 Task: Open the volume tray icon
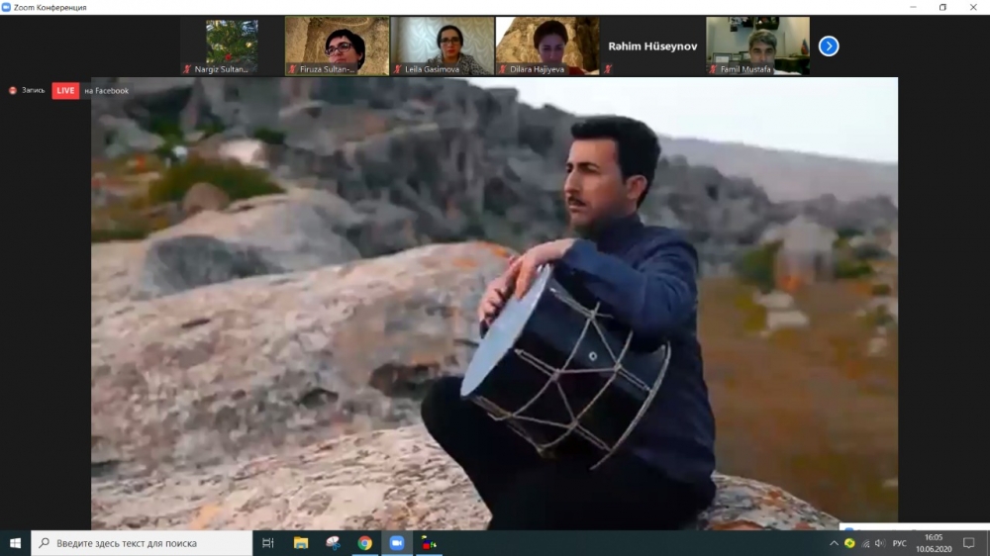880,543
